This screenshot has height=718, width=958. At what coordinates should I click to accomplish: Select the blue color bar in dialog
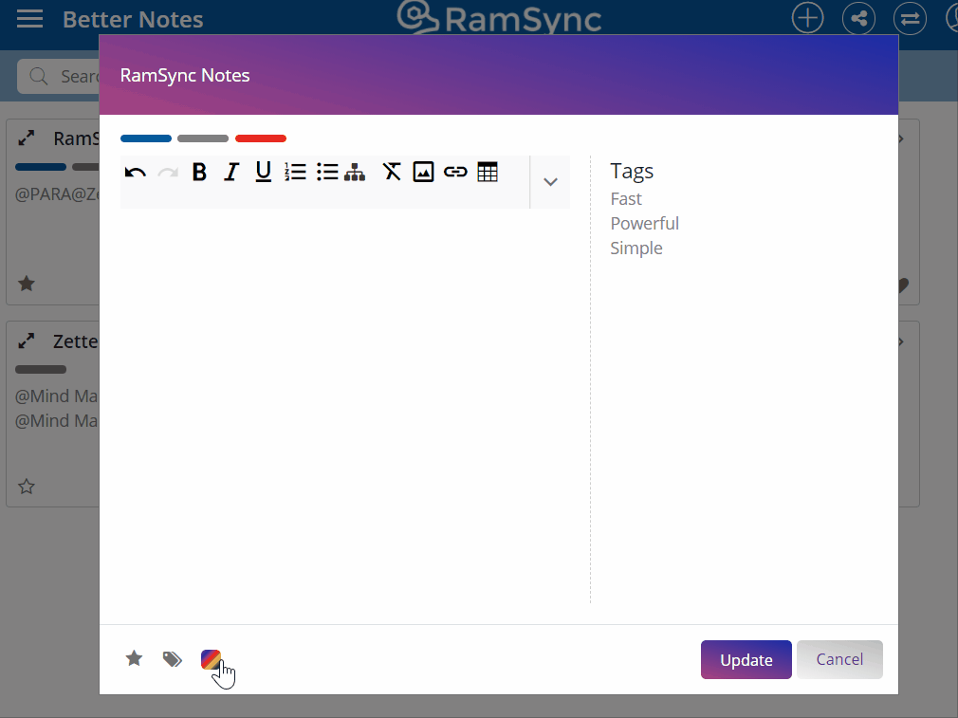click(146, 138)
